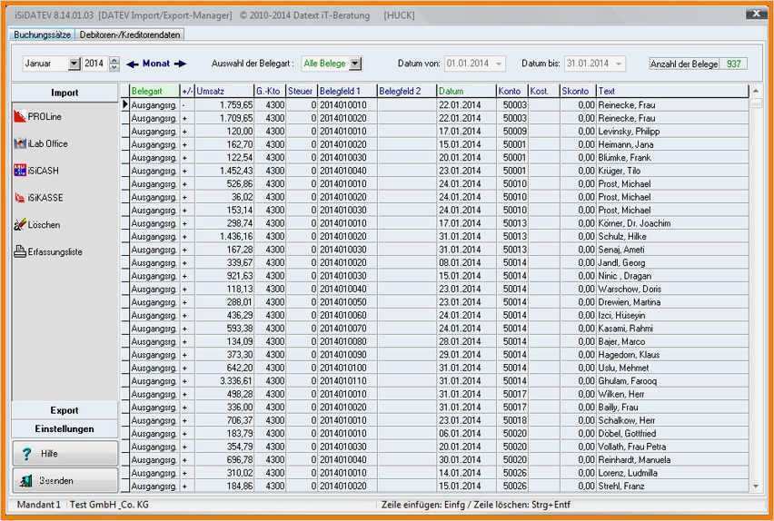
Task: Click the Text column header
Action: pos(672,91)
